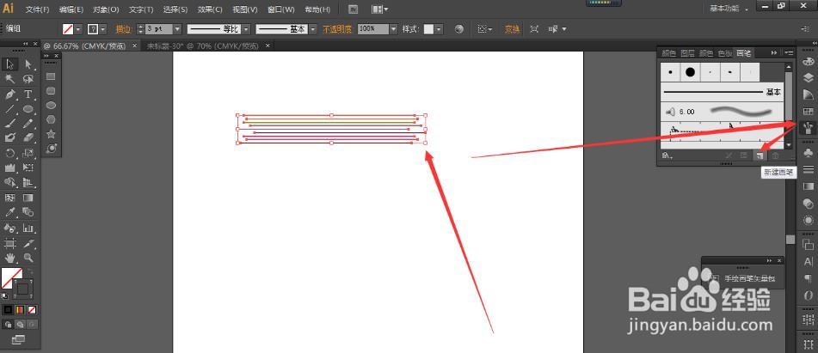
Task: Select the Rotate tool
Action: click(x=10, y=153)
